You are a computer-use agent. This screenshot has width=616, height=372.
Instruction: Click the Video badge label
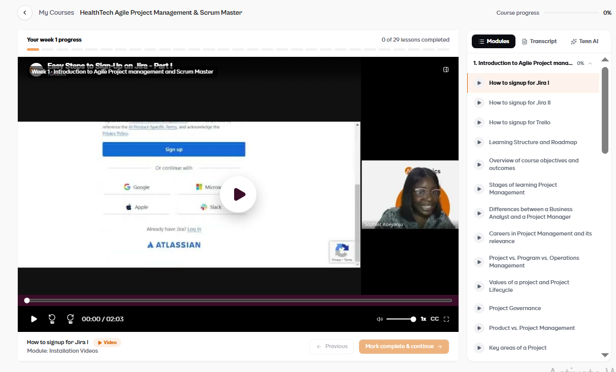107,343
